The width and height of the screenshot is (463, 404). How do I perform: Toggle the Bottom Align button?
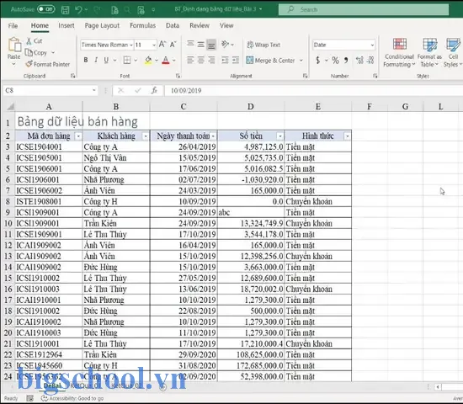pos(211,45)
